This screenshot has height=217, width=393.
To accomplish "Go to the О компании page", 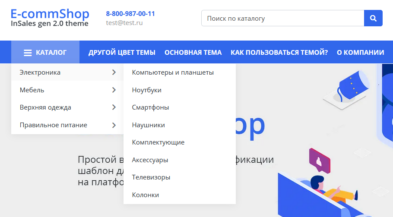I will (360, 53).
